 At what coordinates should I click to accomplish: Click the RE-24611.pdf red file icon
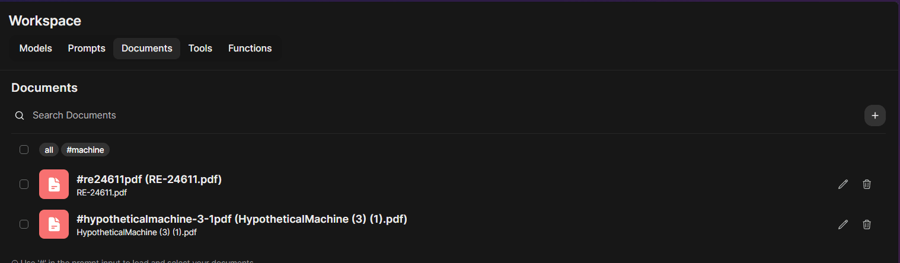54,184
